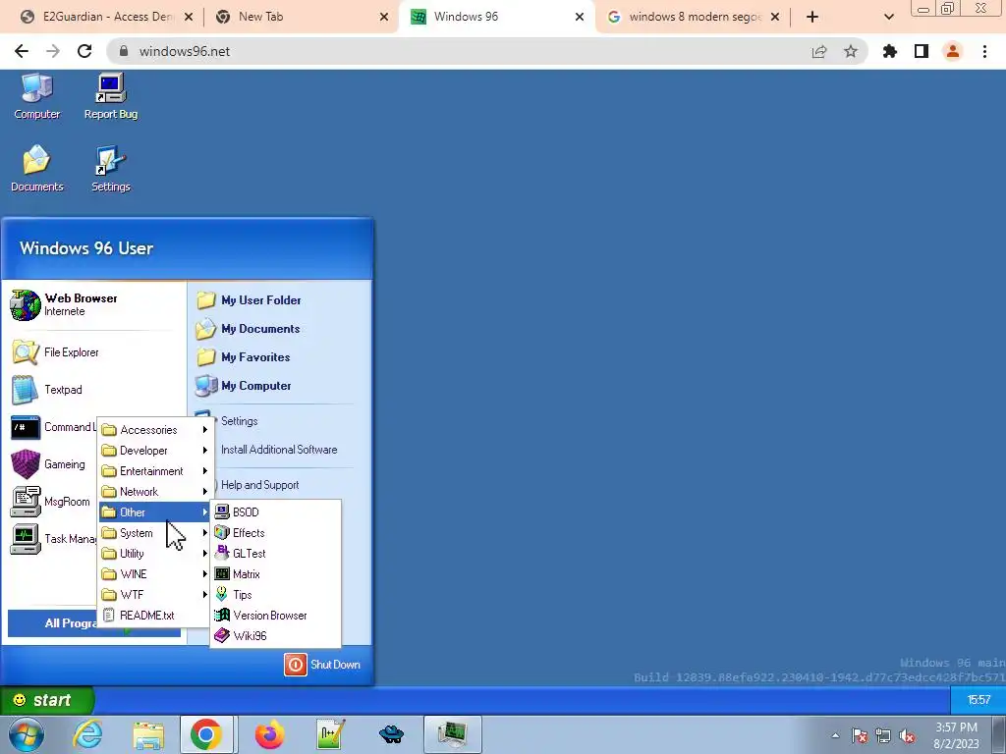Launch Matrix from Other submenu

276,573
